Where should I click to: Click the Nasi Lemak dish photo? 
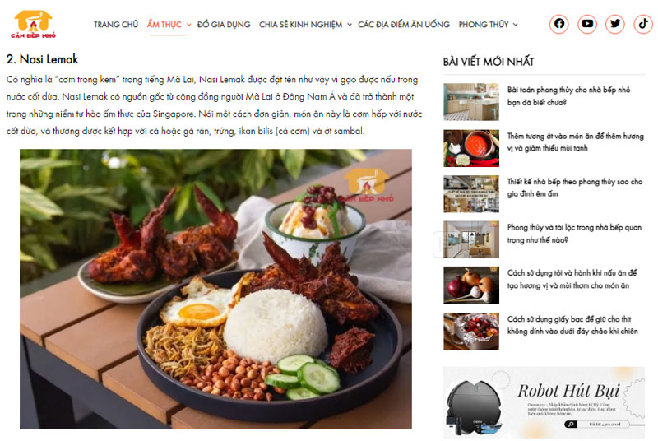tap(215, 289)
